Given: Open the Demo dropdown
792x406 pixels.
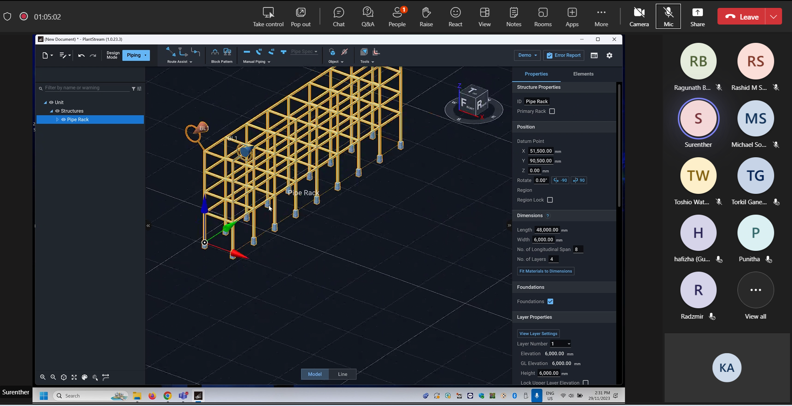Looking at the screenshot, I should (x=527, y=55).
